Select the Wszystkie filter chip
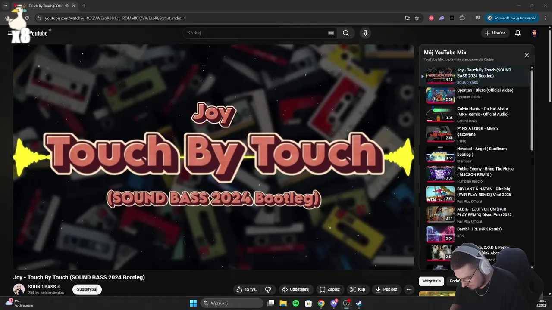The width and height of the screenshot is (552, 310). pyautogui.click(x=431, y=281)
